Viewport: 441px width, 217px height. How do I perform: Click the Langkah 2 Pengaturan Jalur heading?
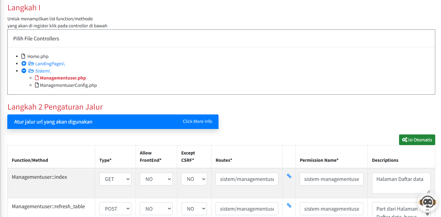[x=55, y=107]
